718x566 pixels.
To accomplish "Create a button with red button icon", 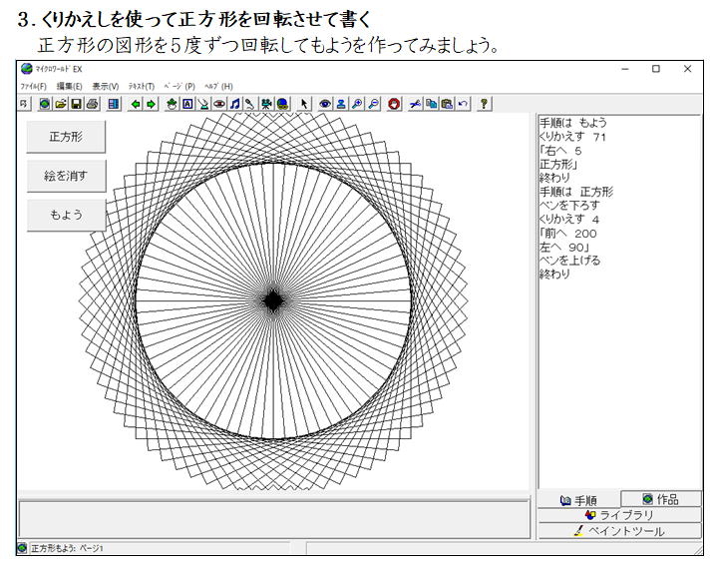I will (x=219, y=104).
